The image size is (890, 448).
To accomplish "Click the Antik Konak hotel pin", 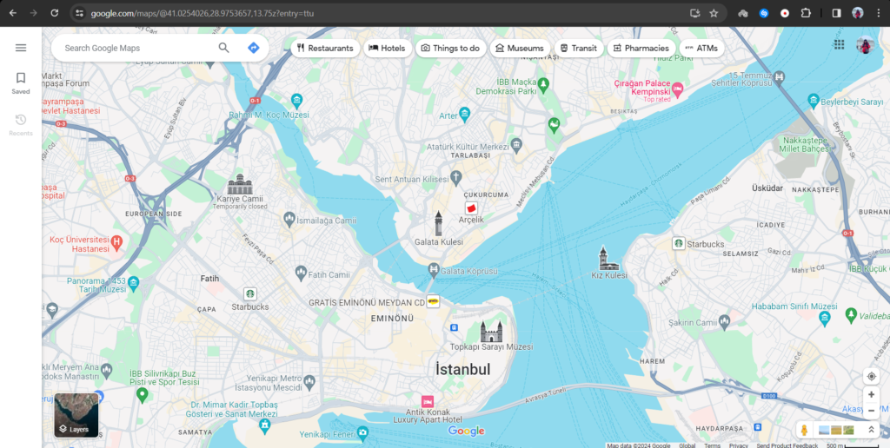I will (x=428, y=401).
